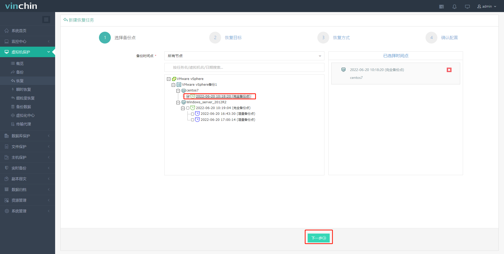This screenshot has width=504, height=254.
Task: Check the 2022-06-20 17:00:14 incremental backup checkbox
Action: (192, 120)
